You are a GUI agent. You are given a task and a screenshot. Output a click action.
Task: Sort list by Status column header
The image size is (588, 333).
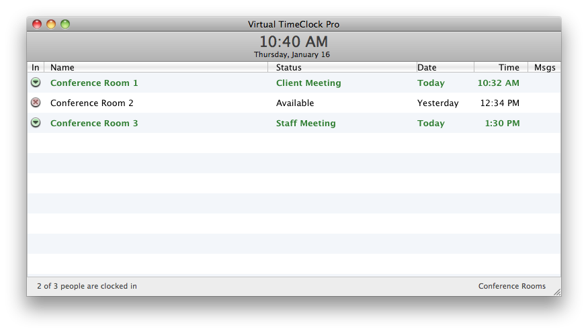[342, 67]
